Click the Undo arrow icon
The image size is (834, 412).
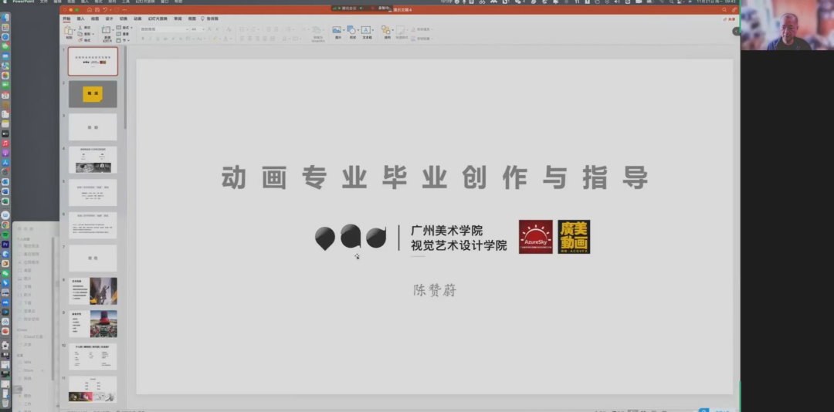pos(105,9)
